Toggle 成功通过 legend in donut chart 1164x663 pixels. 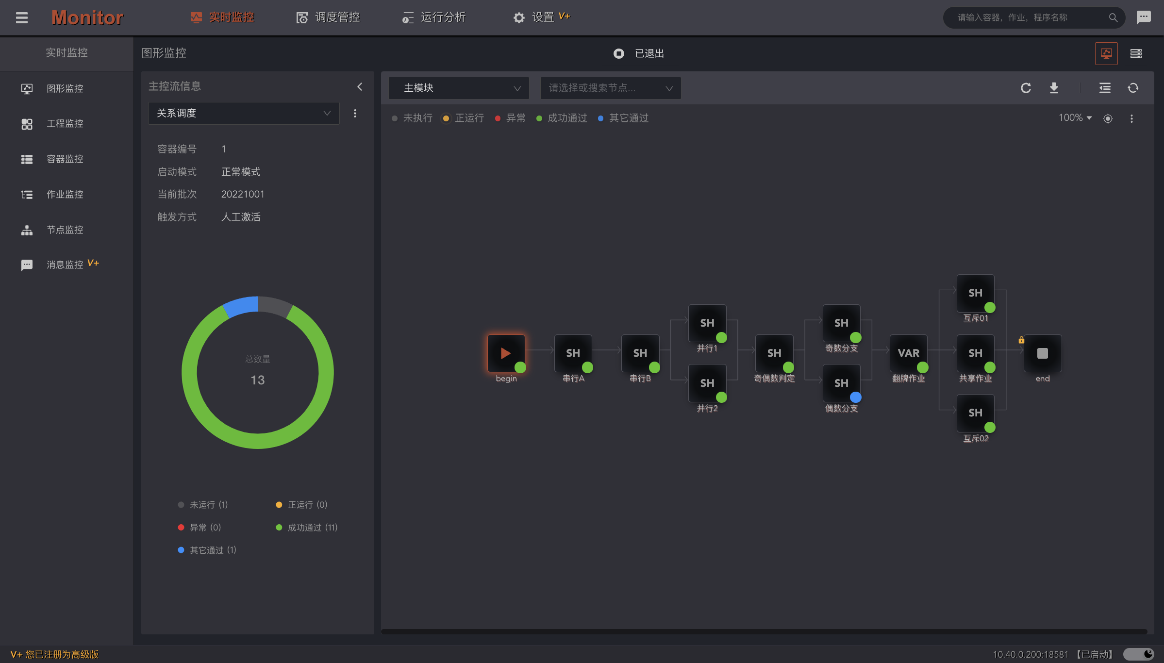[306, 528]
